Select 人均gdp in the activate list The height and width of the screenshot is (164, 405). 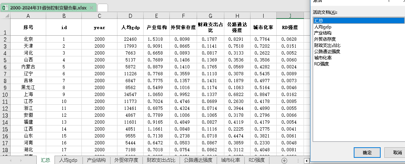[x=359, y=27]
